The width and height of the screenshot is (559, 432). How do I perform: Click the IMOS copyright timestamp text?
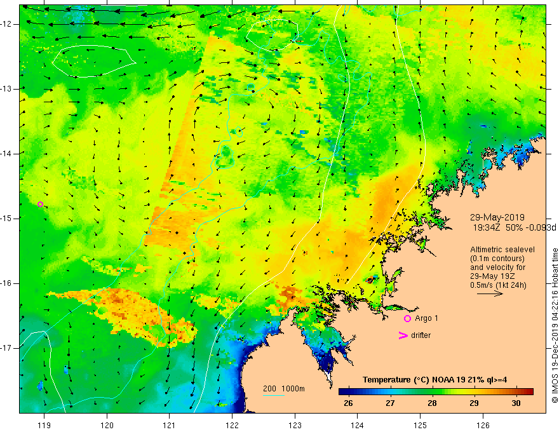coord(555,326)
